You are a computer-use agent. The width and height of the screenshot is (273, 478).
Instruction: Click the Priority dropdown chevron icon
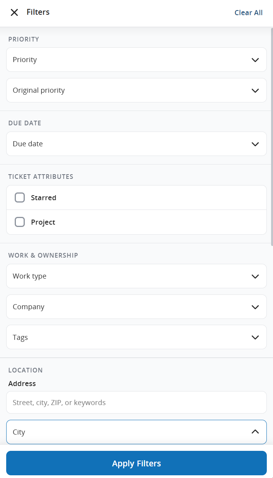(255, 60)
